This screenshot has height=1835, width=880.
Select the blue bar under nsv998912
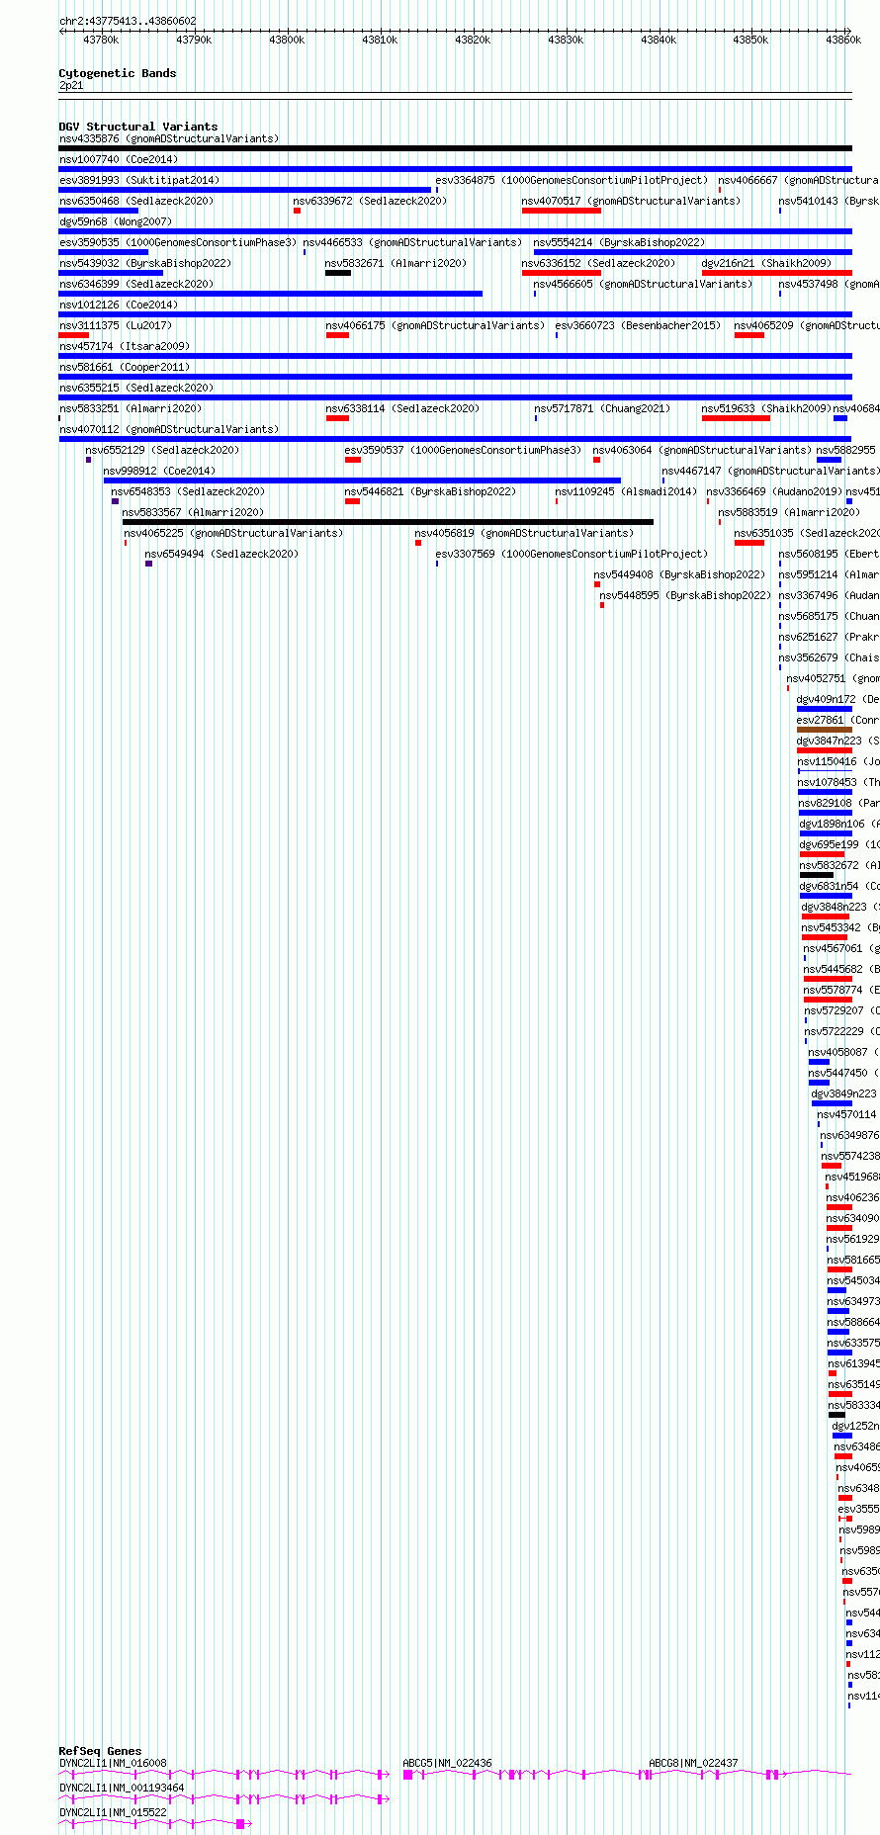tap(362, 481)
